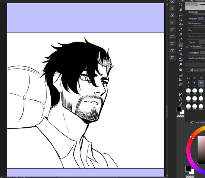Viewport: 205px width, 178px height.
Task: Open the Brush size palette menu
Action: 187,70
